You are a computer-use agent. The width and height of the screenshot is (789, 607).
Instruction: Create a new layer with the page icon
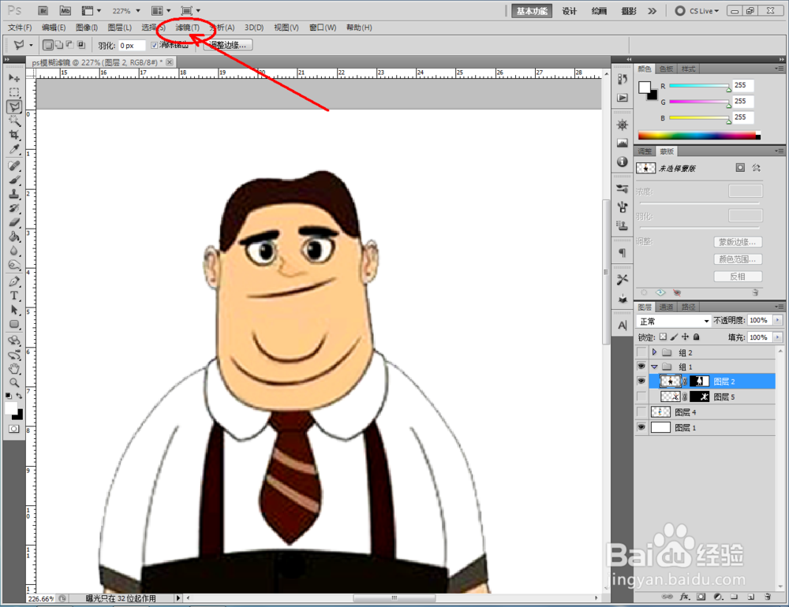pos(751,597)
